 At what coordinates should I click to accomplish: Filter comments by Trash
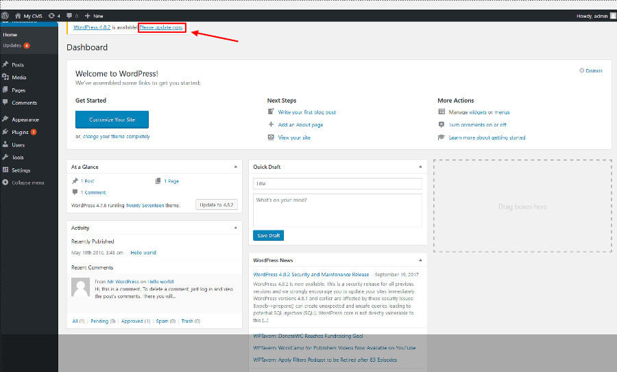click(187, 321)
